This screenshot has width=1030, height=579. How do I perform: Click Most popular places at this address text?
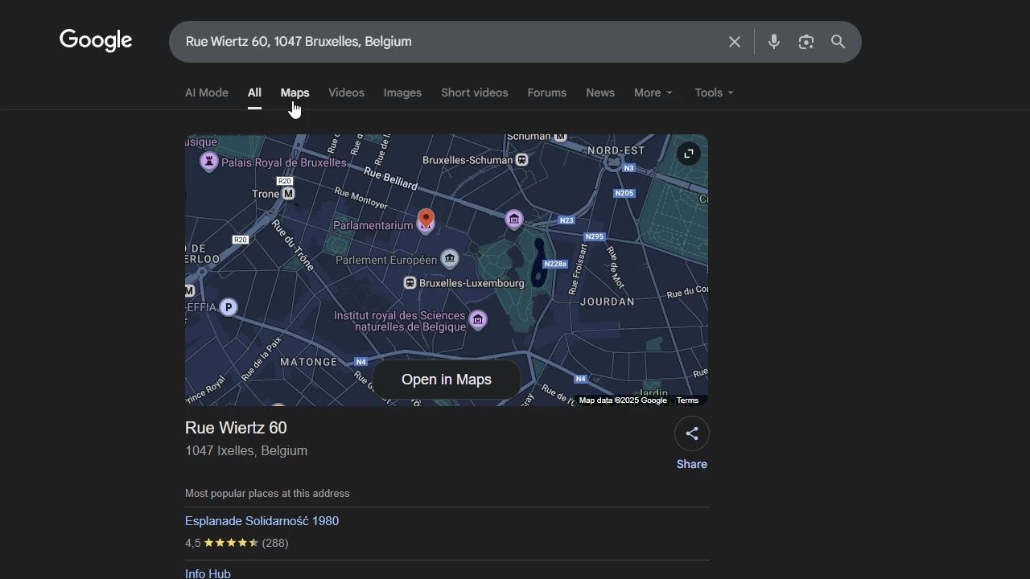point(267,494)
